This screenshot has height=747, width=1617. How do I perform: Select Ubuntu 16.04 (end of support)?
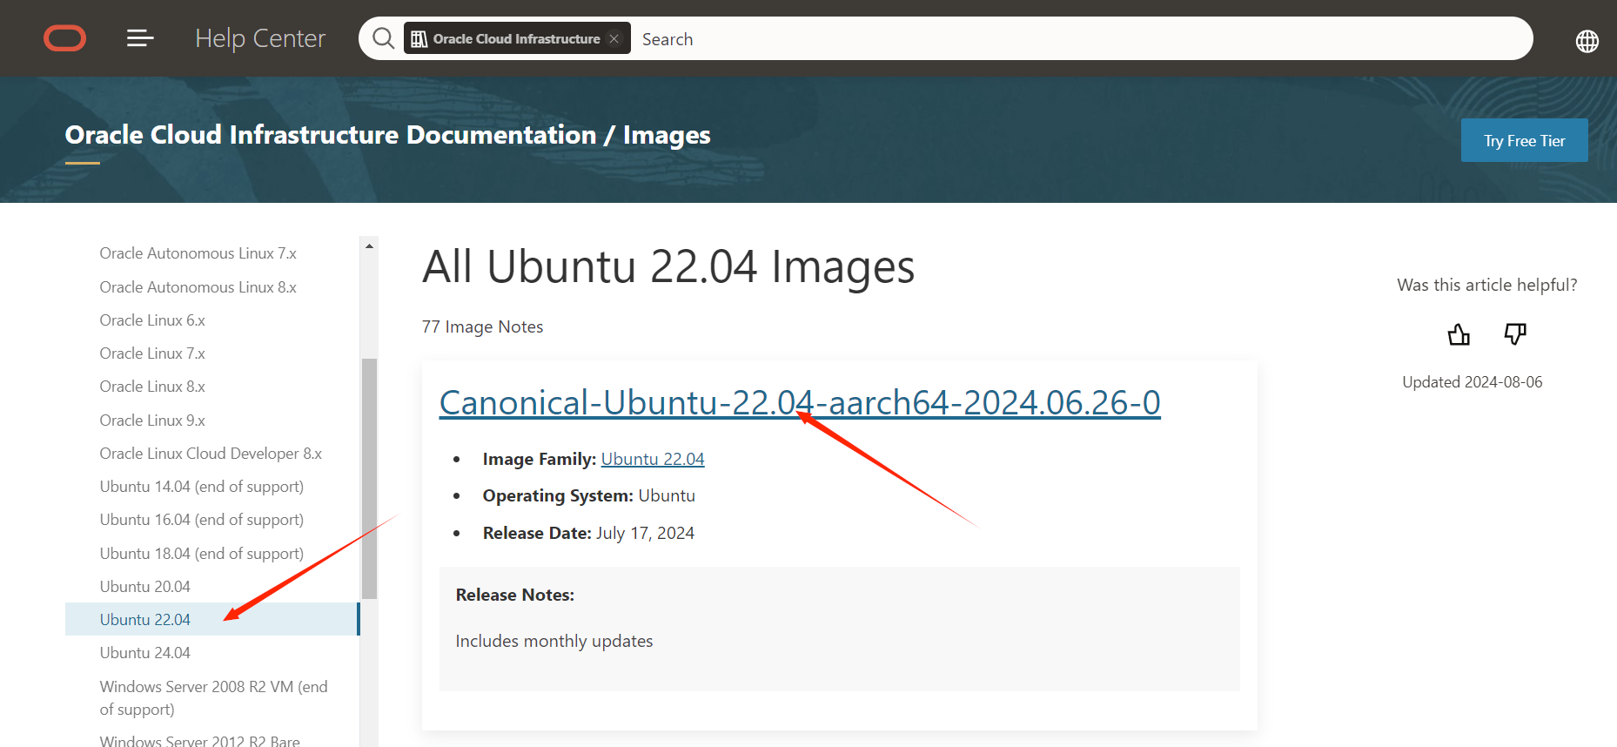202,520
